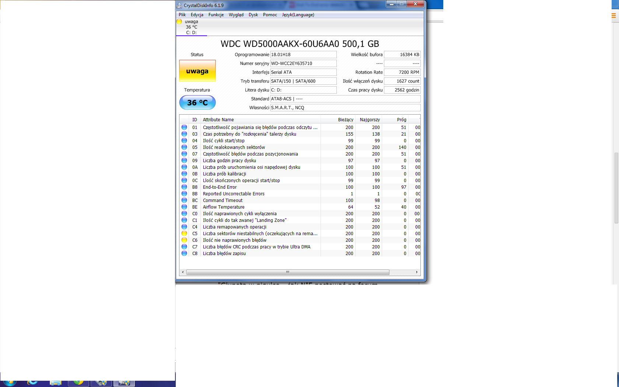The height and width of the screenshot is (387, 619).
Task: Open the Funkcje menu
Action: [x=216, y=15]
